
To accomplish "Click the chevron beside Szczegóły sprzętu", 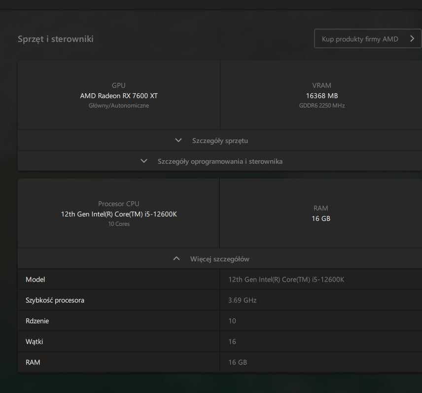I will pos(178,140).
